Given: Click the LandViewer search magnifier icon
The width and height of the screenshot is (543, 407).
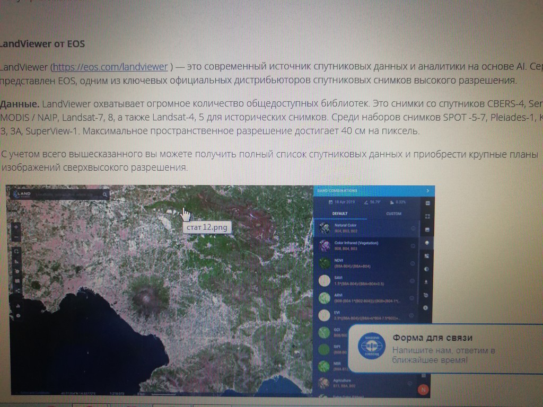Looking at the screenshot, I should [x=105, y=194].
